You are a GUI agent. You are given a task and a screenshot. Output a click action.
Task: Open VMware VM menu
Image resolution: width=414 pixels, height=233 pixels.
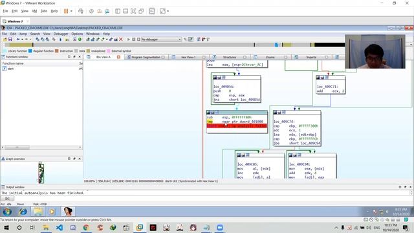pyautogui.click(x=34, y=11)
